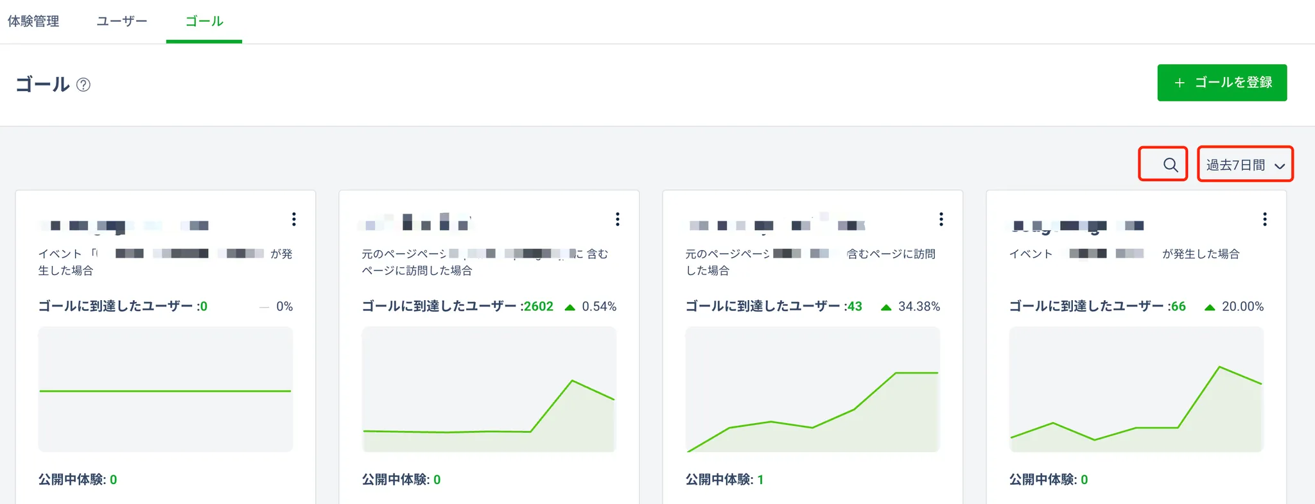The width and height of the screenshot is (1315, 504).
Task: Click the help icon beside ゴール heading
Action: (x=83, y=85)
